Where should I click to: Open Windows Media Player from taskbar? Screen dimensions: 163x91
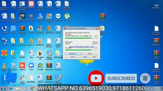(x=25, y=89)
